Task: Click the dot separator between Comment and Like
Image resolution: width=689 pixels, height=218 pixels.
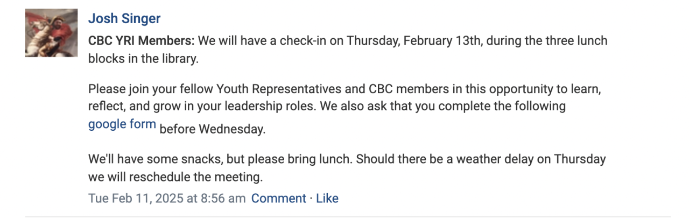Action: pos(311,198)
